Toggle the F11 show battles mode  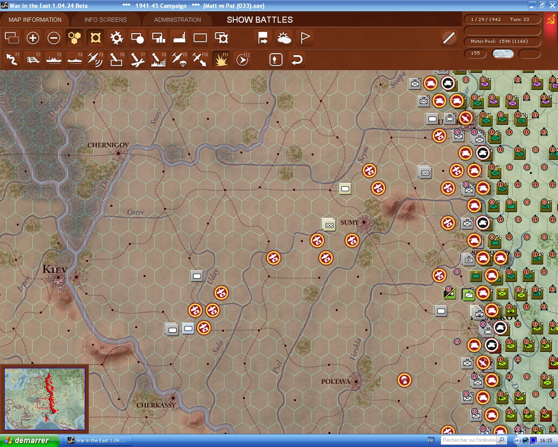(221, 59)
